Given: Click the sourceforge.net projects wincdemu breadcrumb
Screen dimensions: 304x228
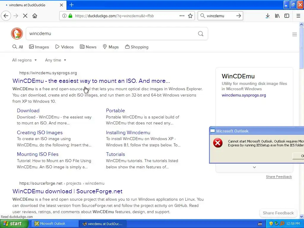Looking at the screenshot, I should [62, 183].
